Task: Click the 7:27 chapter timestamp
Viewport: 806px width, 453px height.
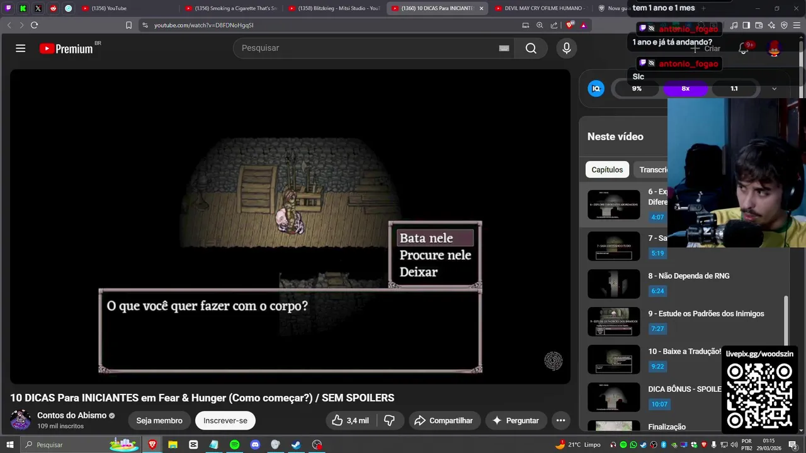Action: pyautogui.click(x=657, y=328)
